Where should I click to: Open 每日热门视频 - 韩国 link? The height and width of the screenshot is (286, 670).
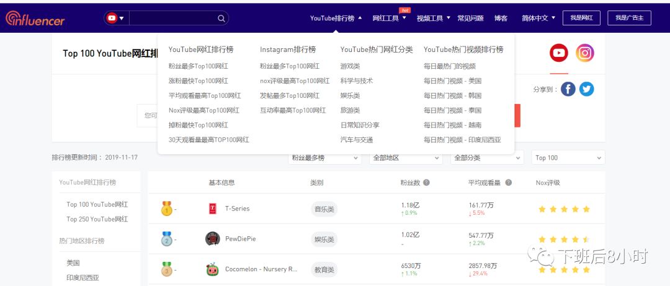coord(452,95)
